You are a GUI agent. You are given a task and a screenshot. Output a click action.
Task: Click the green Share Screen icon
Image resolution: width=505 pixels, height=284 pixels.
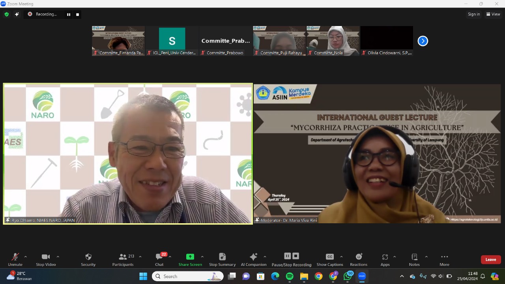tap(190, 257)
